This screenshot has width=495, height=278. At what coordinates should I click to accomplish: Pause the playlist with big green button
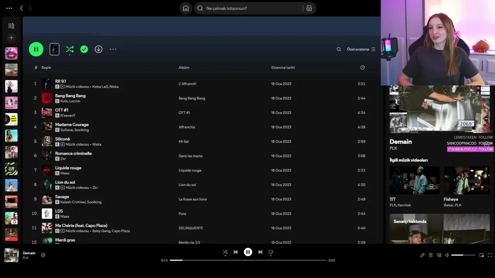point(36,49)
